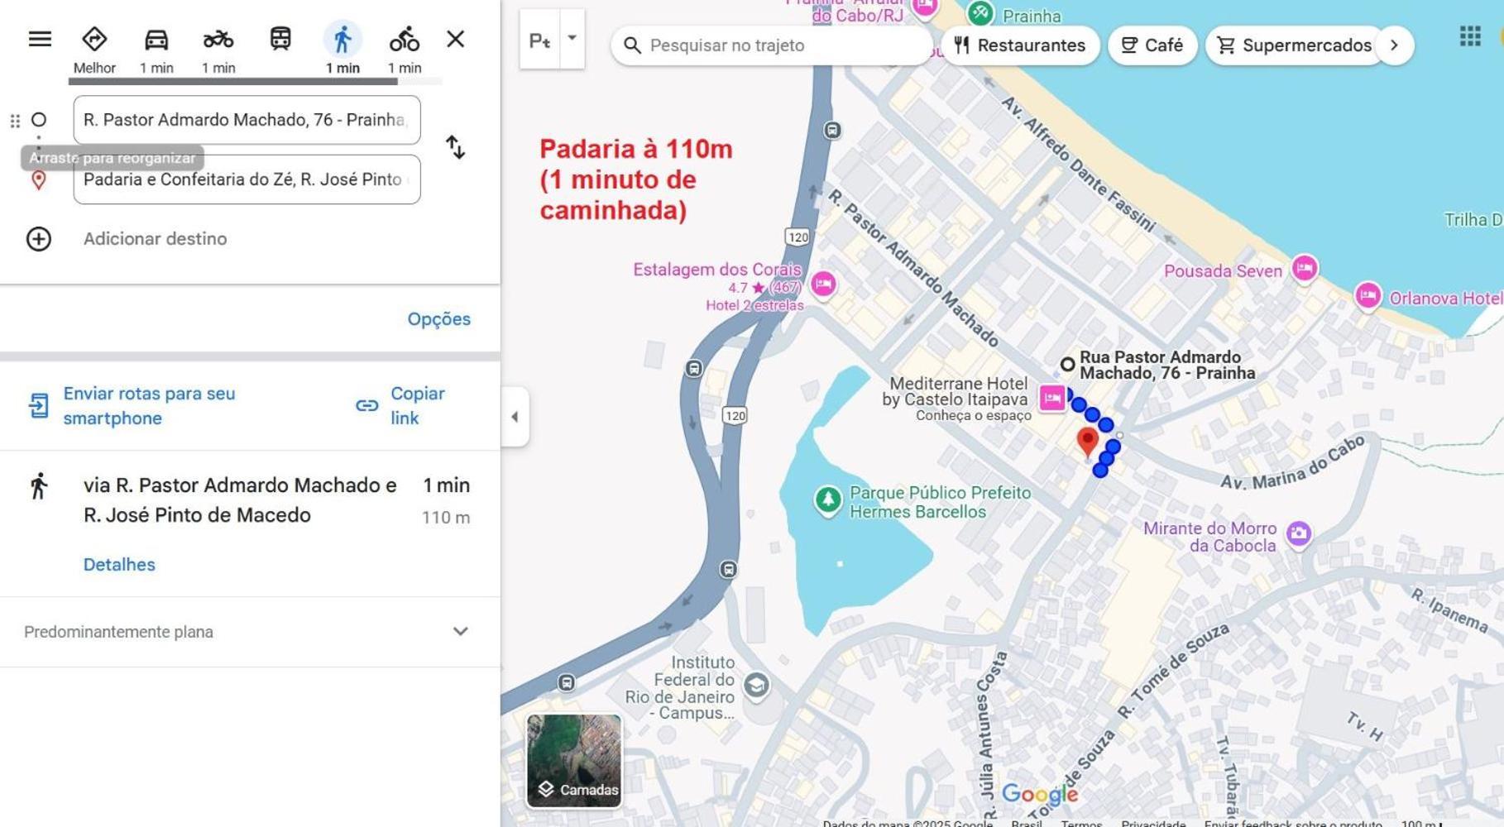
Task: Click the red destination marker
Action: (x=1088, y=442)
